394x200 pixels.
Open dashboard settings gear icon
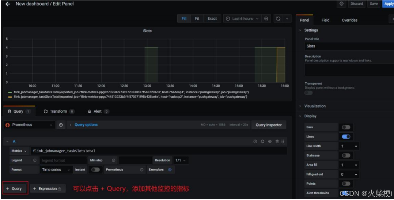pyautogui.click(x=341, y=4)
